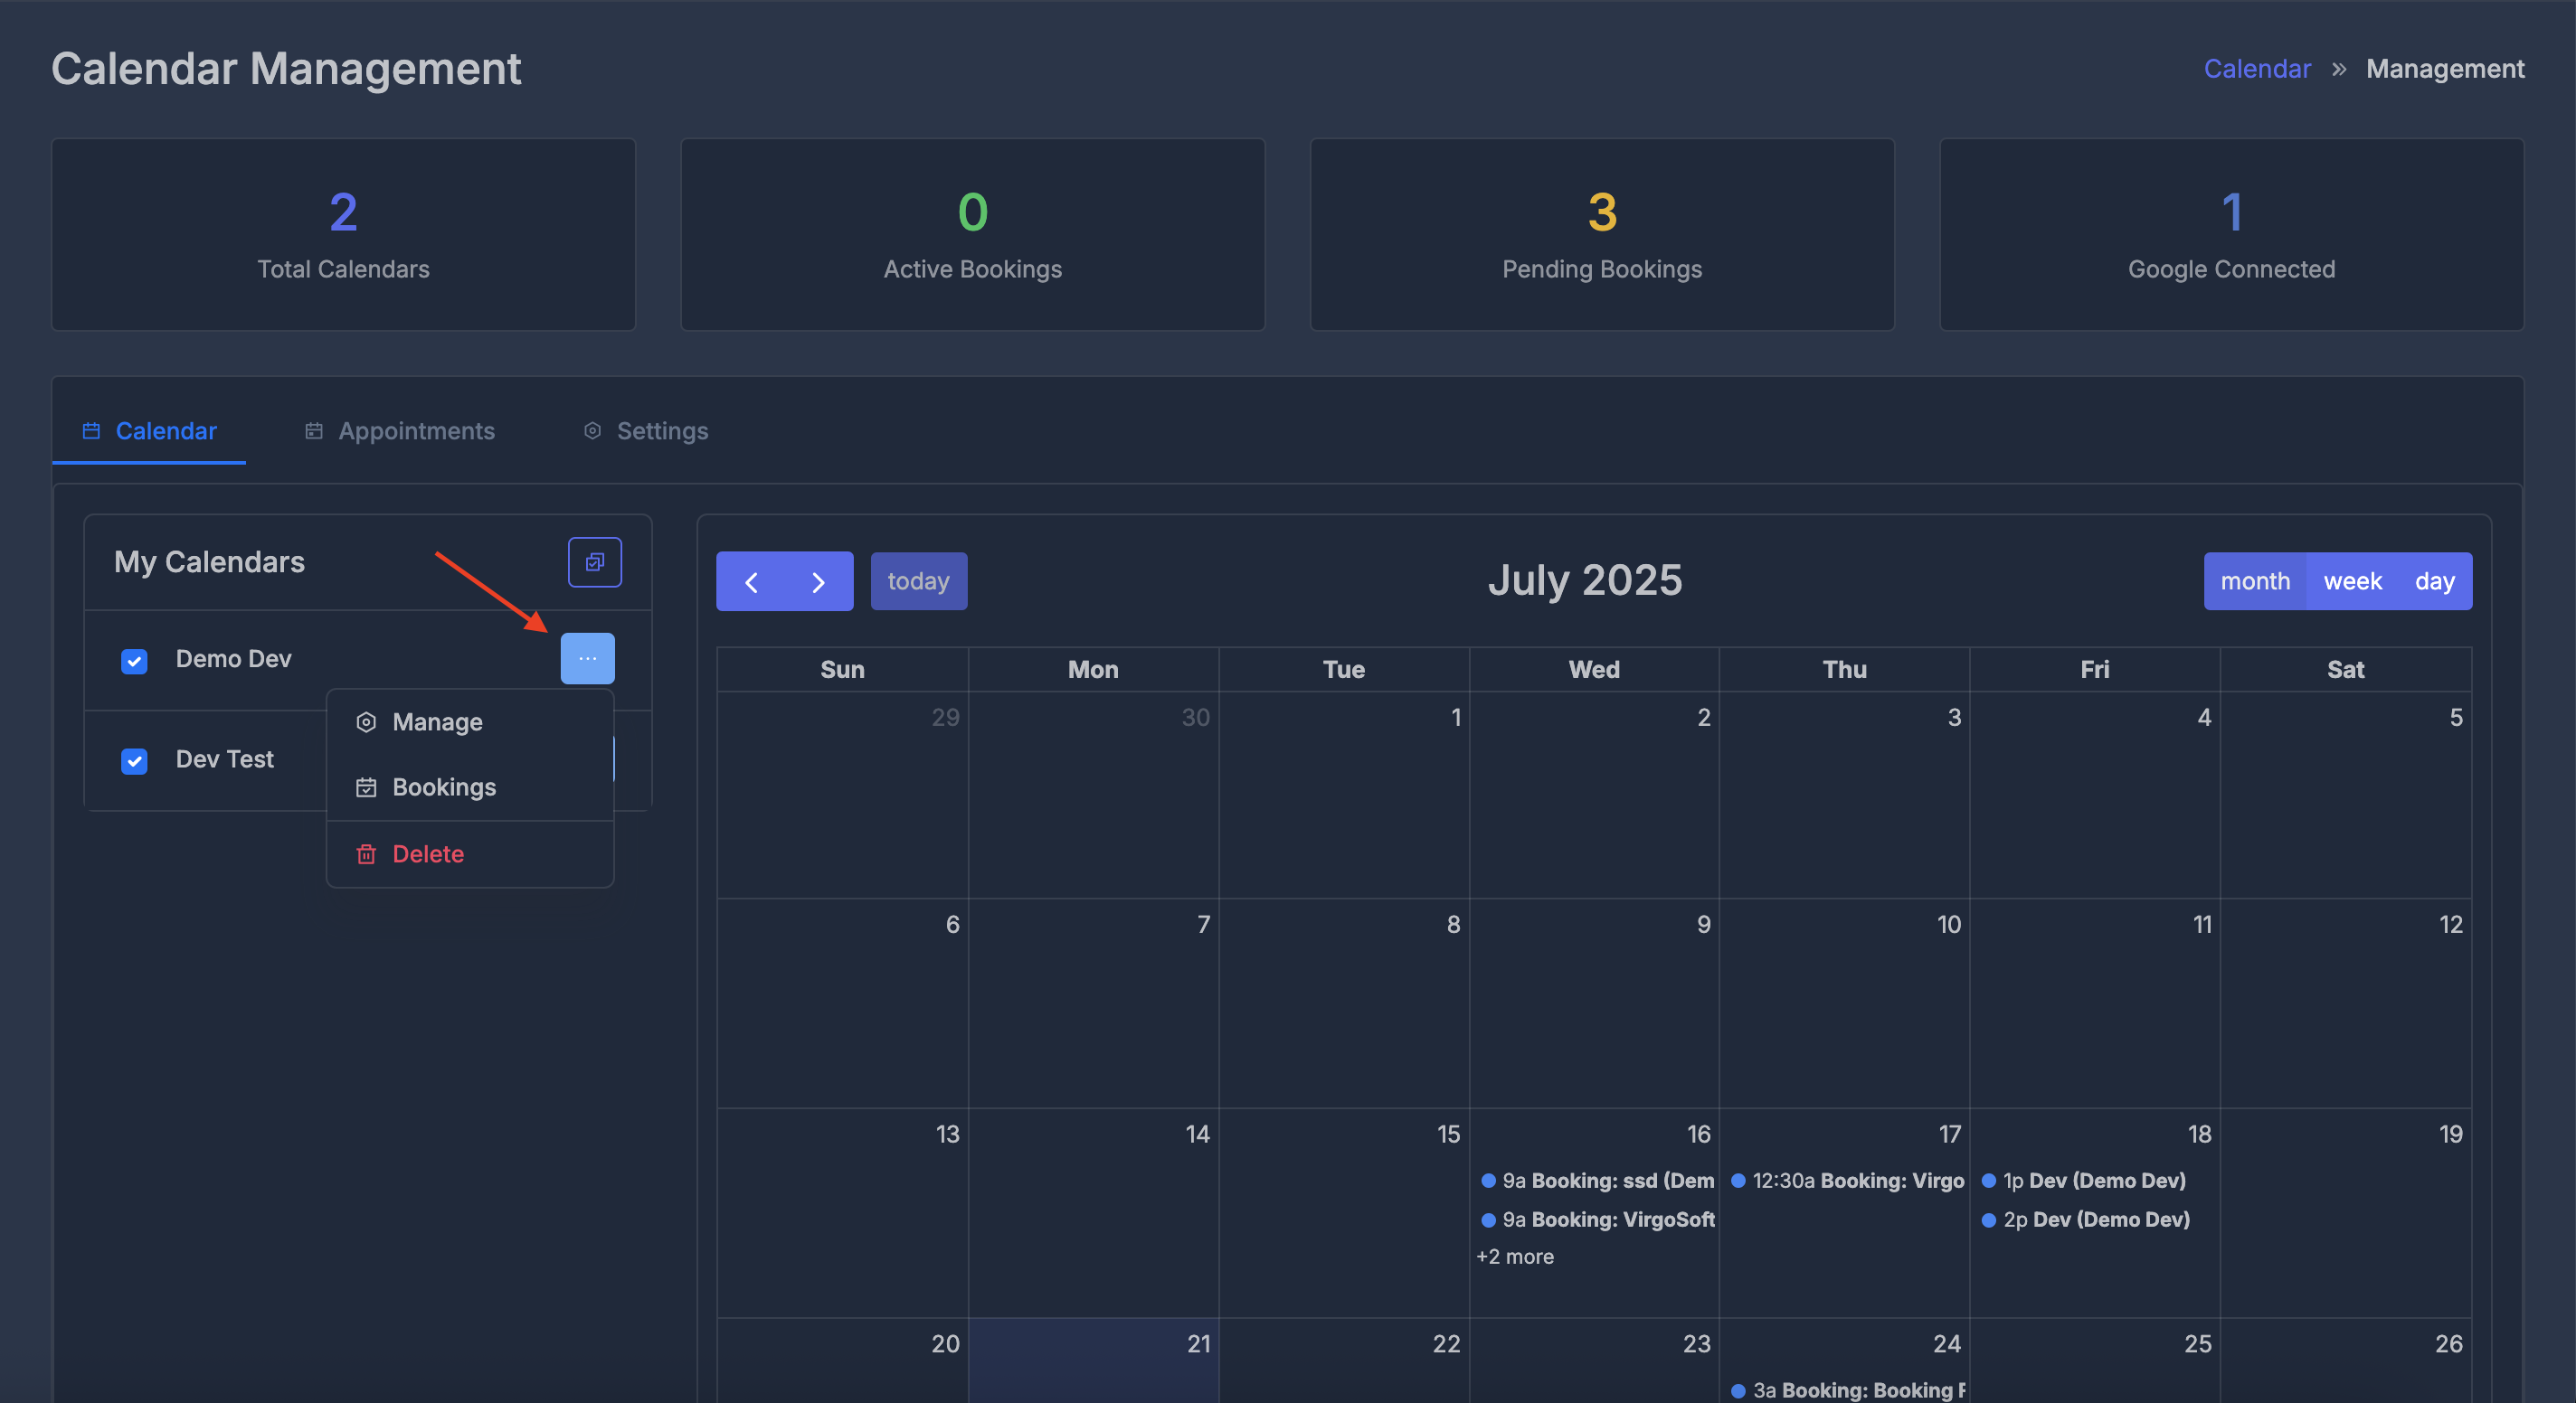Click the July 2025 title
Image resolution: width=2576 pixels, height=1403 pixels.
coord(1584,580)
